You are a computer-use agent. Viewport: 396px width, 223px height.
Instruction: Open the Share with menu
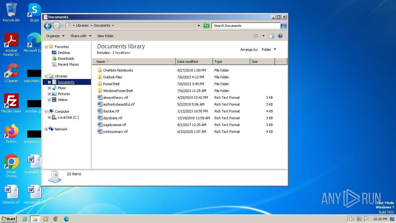click(81, 36)
